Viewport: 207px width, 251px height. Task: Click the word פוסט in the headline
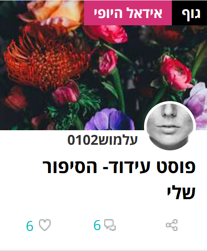click(x=176, y=167)
